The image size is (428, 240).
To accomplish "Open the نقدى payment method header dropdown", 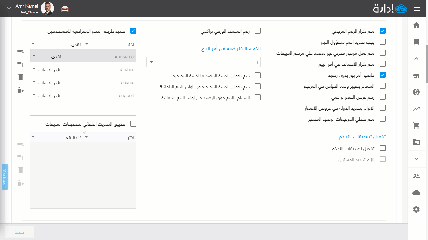I will pos(57,44).
